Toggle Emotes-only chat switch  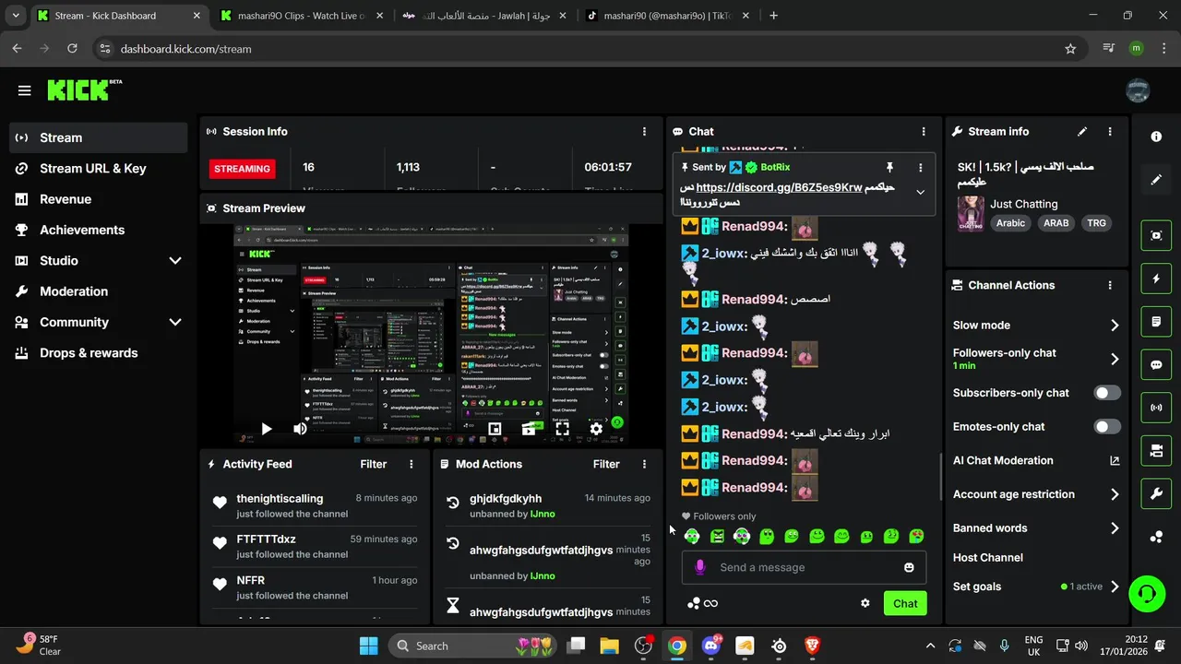pyautogui.click(x=1107, y=427)
